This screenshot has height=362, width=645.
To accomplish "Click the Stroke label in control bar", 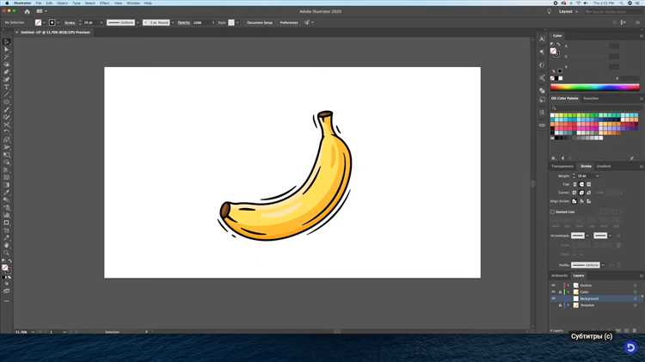I will [70, 22].
